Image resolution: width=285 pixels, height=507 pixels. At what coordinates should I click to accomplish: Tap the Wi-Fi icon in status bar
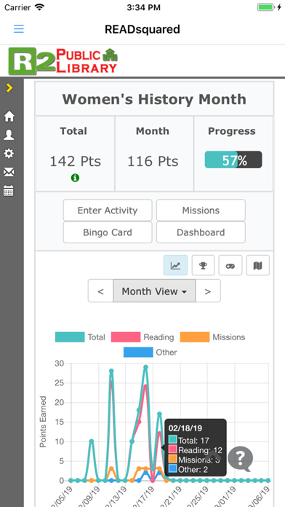39,7
